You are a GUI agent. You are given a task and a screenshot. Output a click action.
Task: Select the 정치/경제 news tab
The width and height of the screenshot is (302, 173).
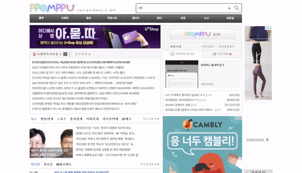tap(76, 119)
